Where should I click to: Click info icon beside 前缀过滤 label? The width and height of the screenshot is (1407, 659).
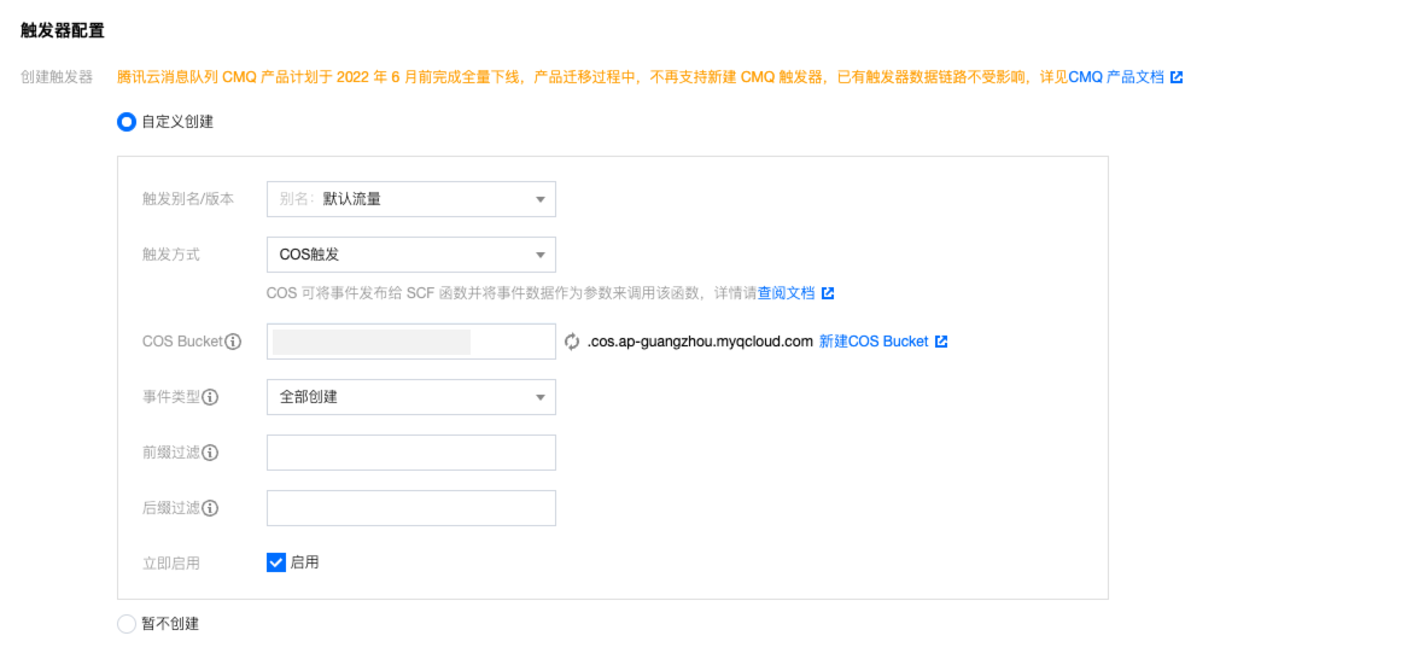[210, 453]
